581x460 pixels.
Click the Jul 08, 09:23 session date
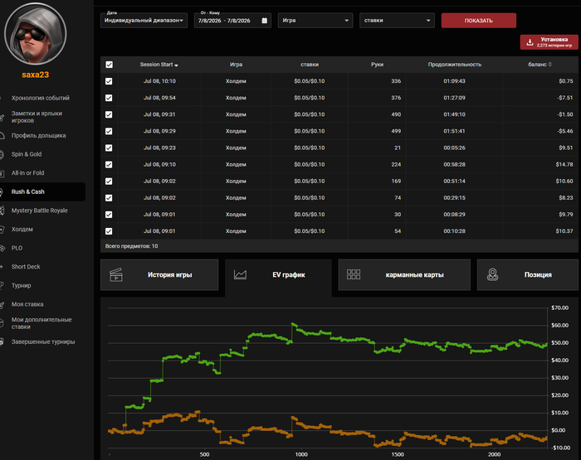click(159, 148)
